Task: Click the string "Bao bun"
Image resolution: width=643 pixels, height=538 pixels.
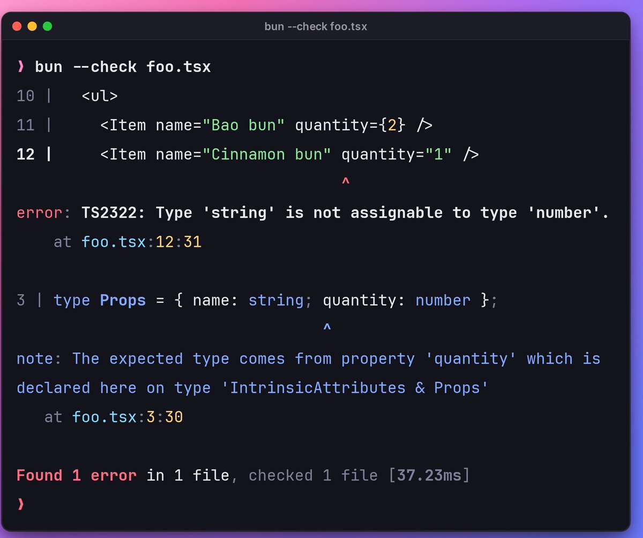Action: pyautogui.click(x=243, y=125)
